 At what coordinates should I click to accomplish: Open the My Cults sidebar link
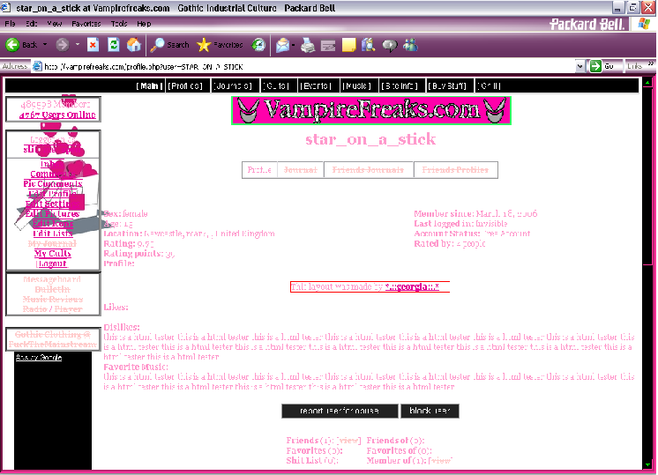click(x=53, y=254)
